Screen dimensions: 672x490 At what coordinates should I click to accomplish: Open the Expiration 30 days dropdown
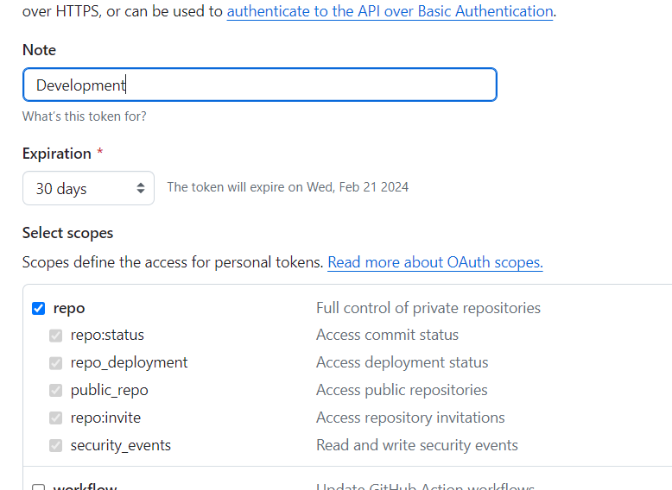point(88,188)
